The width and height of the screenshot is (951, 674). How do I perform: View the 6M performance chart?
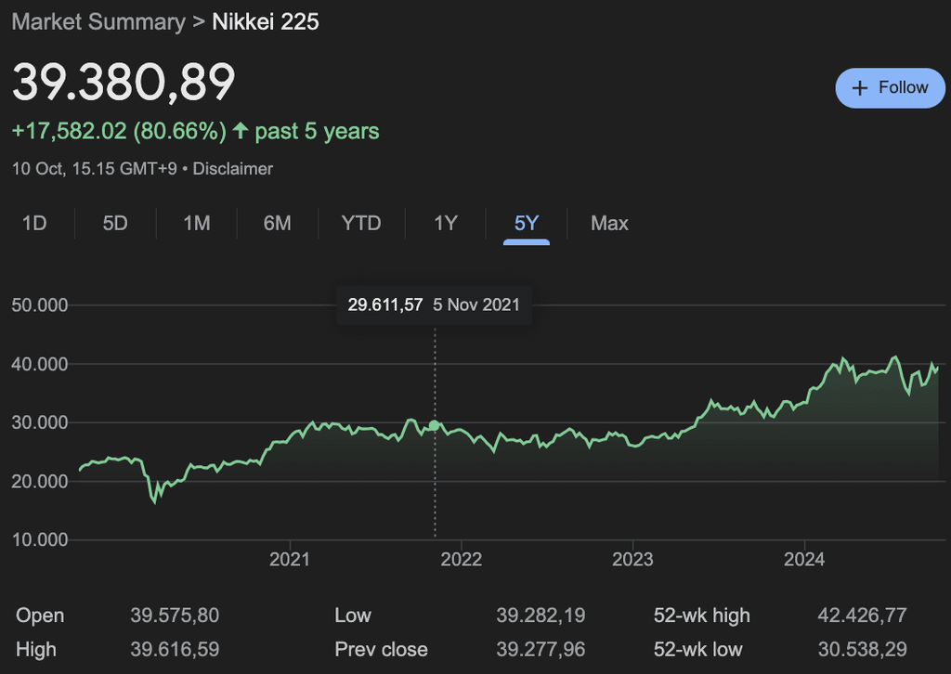278,223
